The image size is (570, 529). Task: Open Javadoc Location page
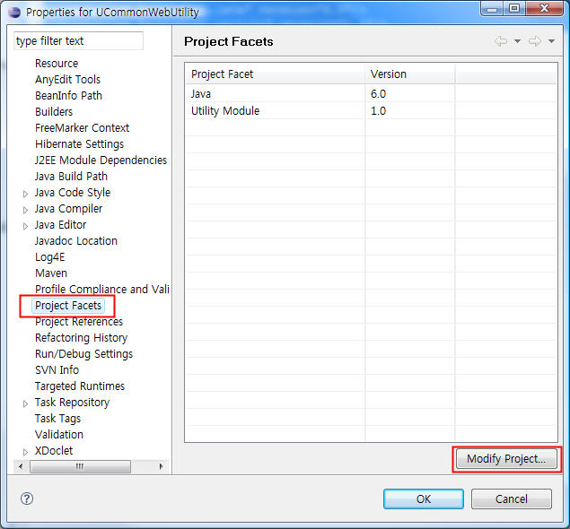pos(76,240)
